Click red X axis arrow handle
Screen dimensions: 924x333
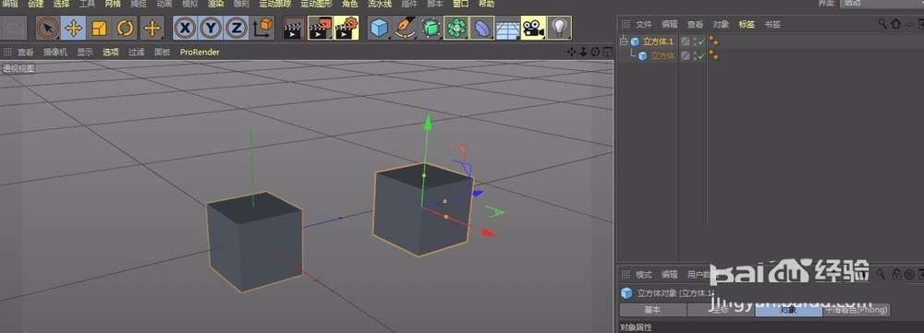click(488, 233)
